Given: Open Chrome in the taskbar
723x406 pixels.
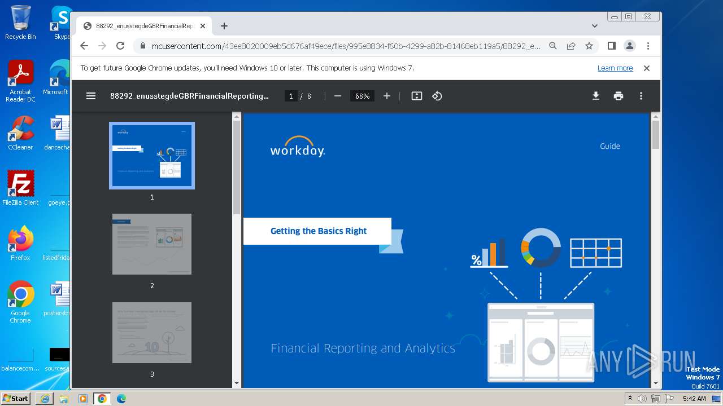Looking at the screenshot, I should coord(102,399).
